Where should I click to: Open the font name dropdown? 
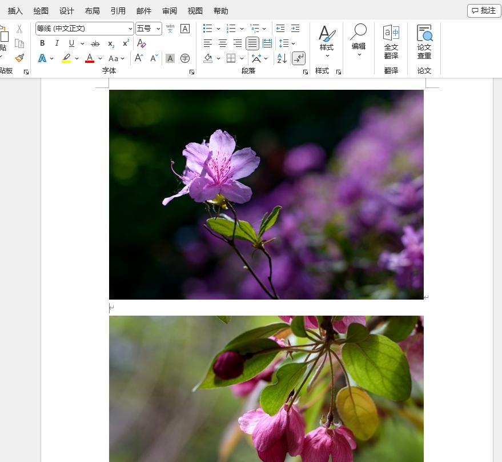(130, 29)
